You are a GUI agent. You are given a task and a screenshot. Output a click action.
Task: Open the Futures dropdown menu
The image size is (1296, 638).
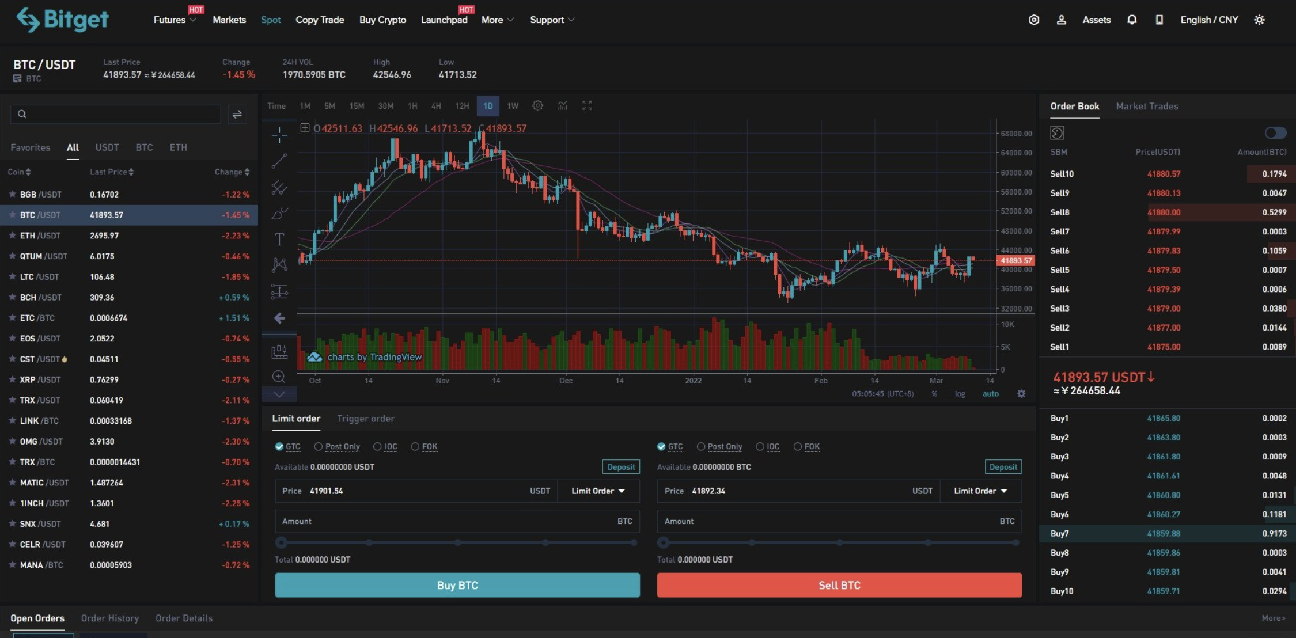coord(175,20)
